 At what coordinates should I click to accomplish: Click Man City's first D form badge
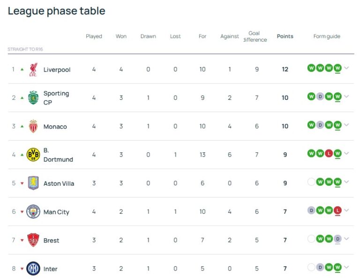tap(311, 211)
